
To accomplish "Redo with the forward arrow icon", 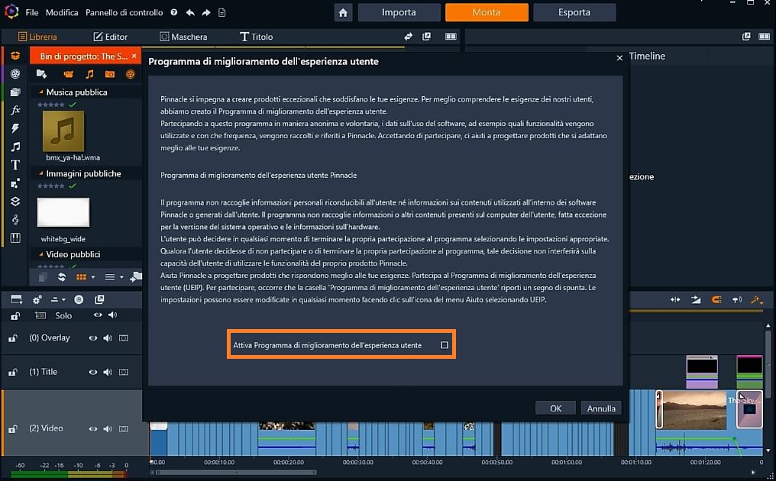I will point(206,12).
